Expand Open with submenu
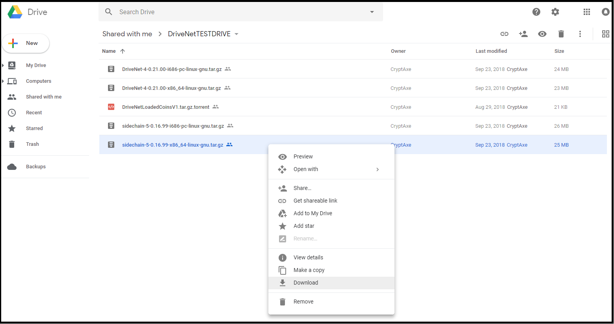The height and width of the screenshot is (324, 614). click(331, 169)
